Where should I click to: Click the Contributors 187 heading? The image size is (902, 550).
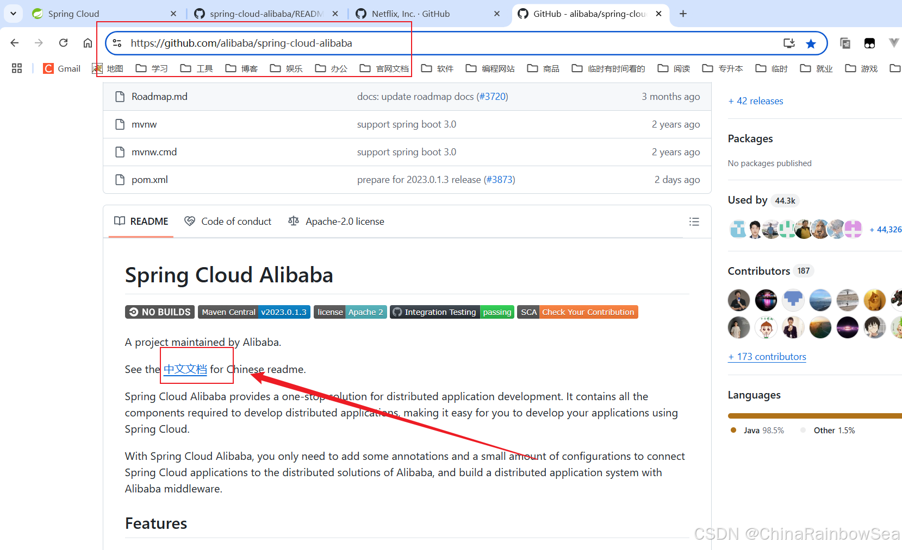click(x=770, y=271)
